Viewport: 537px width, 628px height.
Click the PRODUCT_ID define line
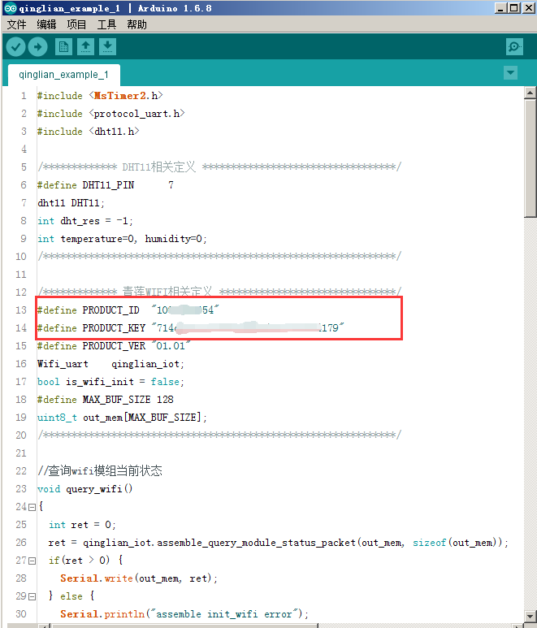(x=128, y=310)
